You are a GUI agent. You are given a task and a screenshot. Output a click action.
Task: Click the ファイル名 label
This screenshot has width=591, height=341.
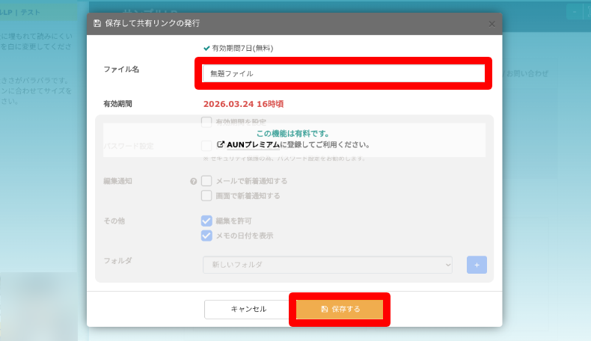[x=121, y=70]
